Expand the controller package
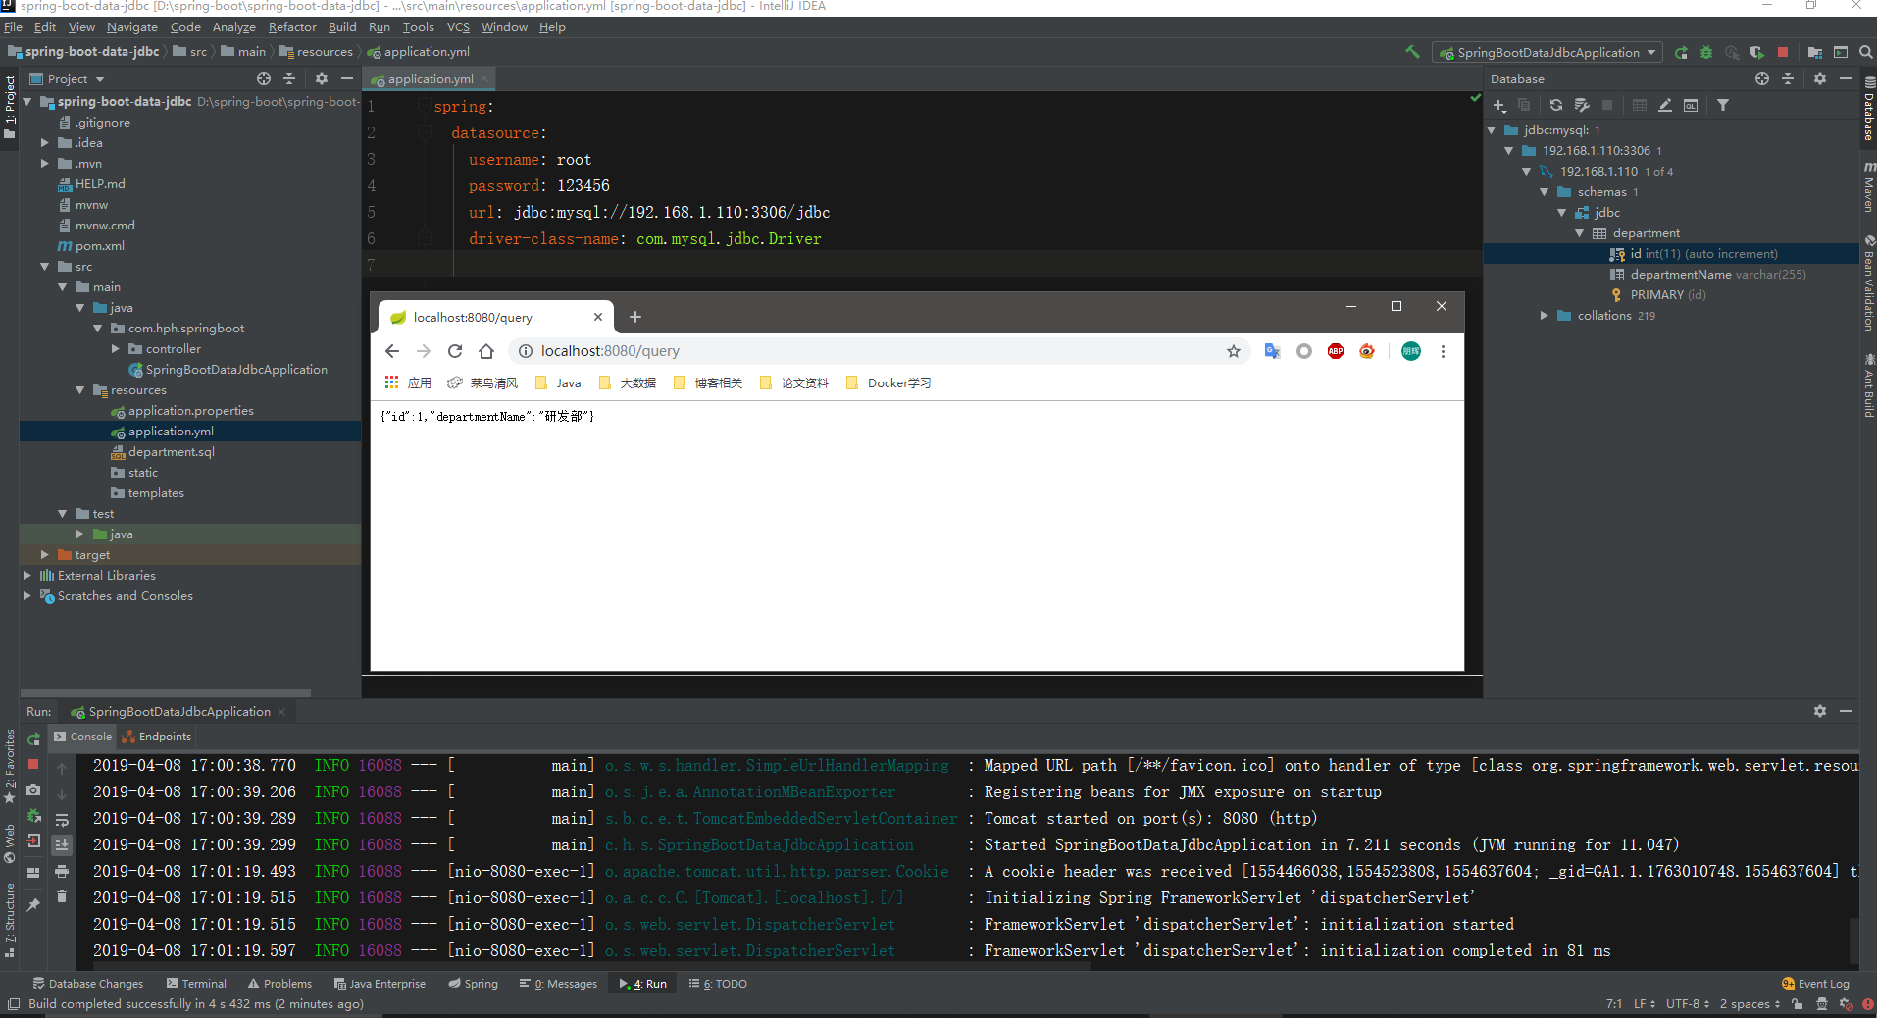 [x=115, y=348]
